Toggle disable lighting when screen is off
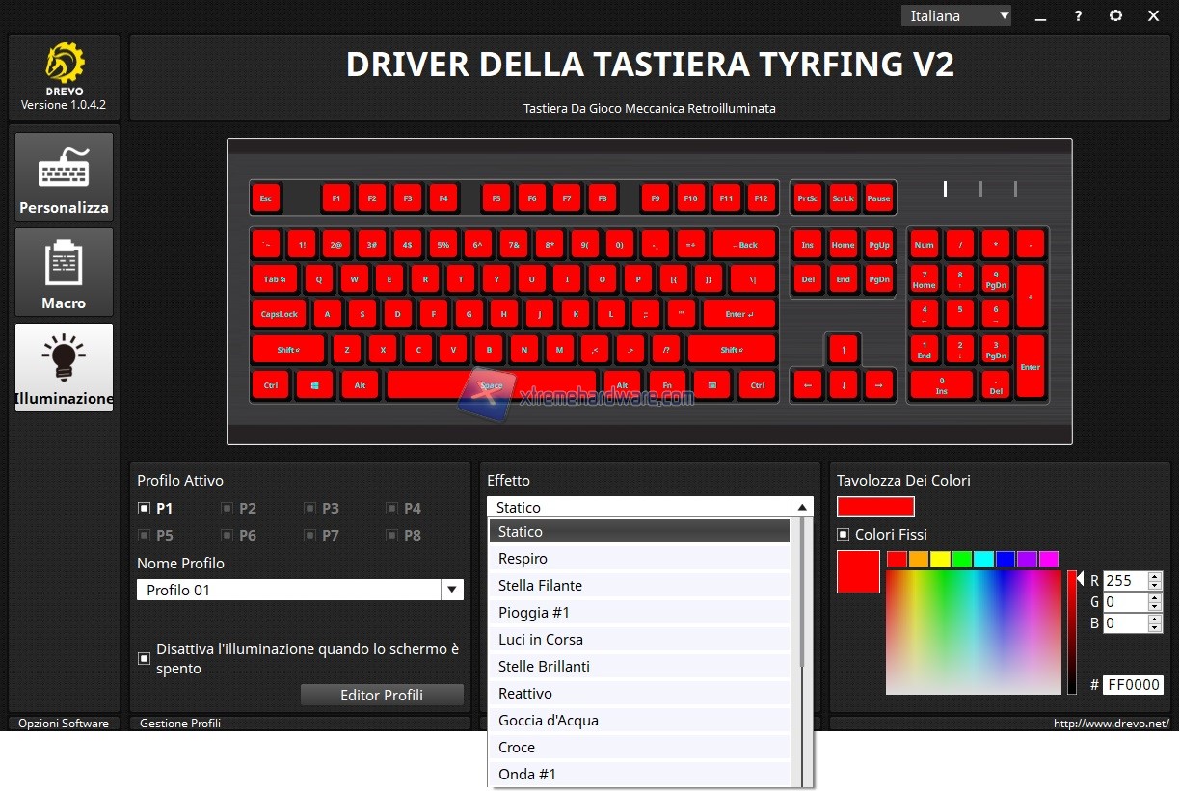1180x791 pixels. [144, 658]
